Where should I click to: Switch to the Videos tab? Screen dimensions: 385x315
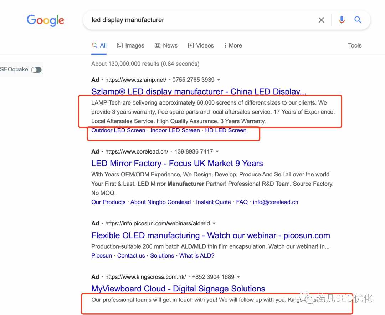pyautogui.click(x=201, y=45)
